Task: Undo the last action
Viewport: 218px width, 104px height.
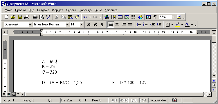Action: [x=85, y=17]
